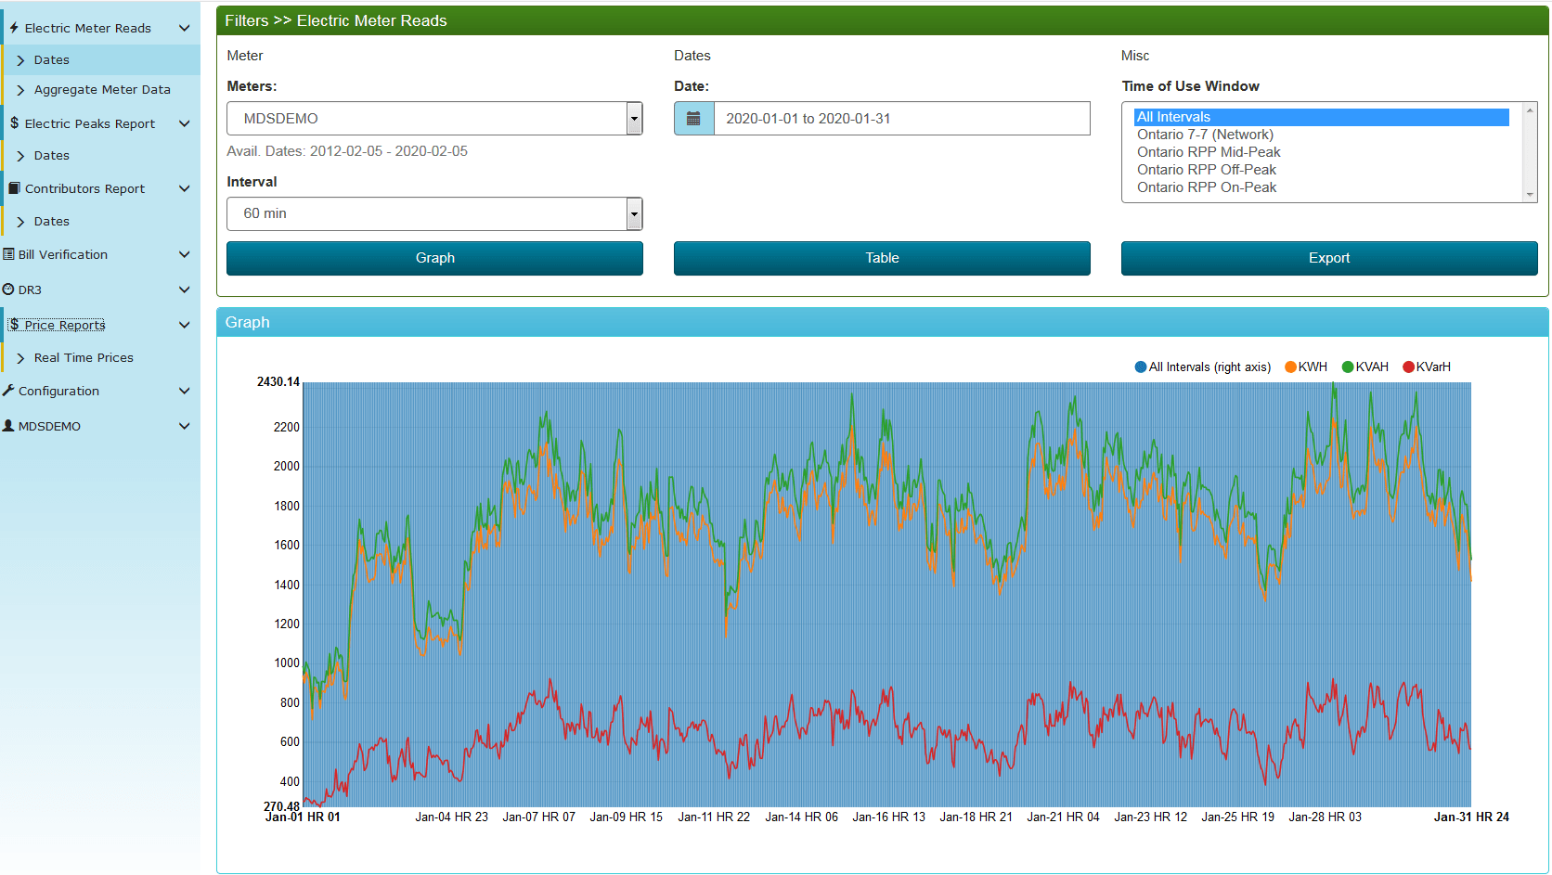The width and height of the screenshot is (1552, 875).
Task: Click the Avail. Dates range text
Action: tap(347, 151)
